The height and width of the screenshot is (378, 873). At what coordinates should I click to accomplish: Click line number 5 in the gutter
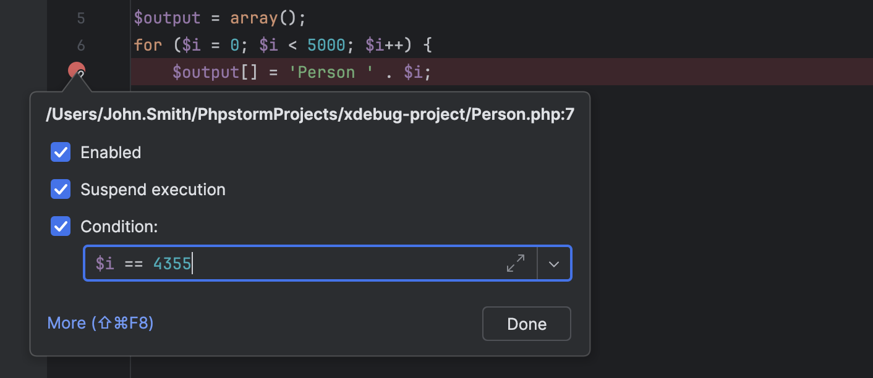(x=81, y=18)
